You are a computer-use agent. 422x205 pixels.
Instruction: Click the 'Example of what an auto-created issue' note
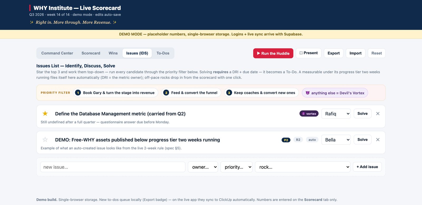[x=111, y=148]
